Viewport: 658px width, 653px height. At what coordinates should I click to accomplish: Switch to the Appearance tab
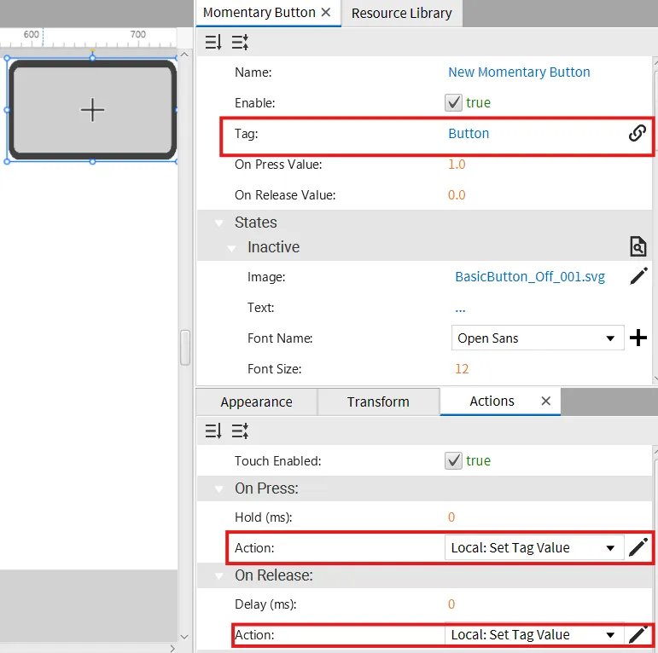[x=256, y=402]
